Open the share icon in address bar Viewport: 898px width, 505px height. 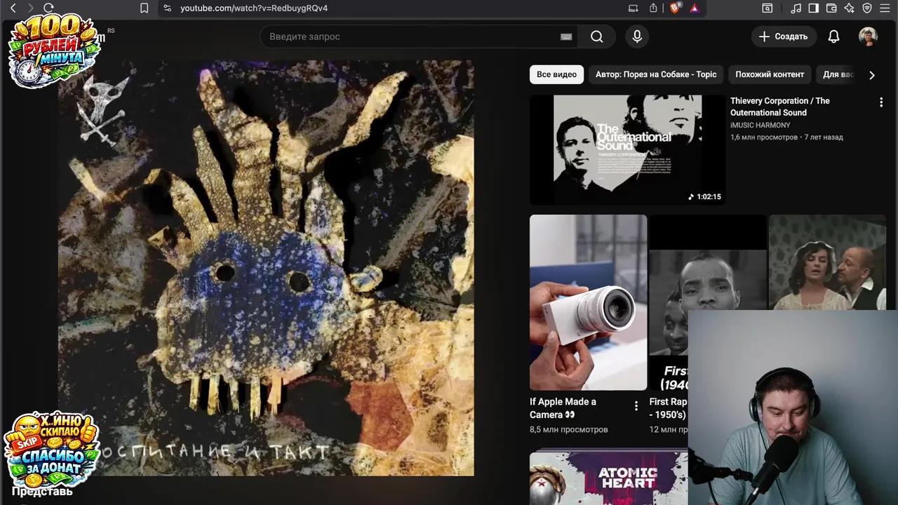(x=653, y=8)
